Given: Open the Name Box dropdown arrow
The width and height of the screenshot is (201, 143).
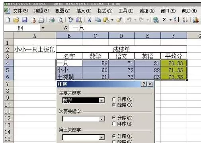Looking at the screenshot, I should pos(43,28).
